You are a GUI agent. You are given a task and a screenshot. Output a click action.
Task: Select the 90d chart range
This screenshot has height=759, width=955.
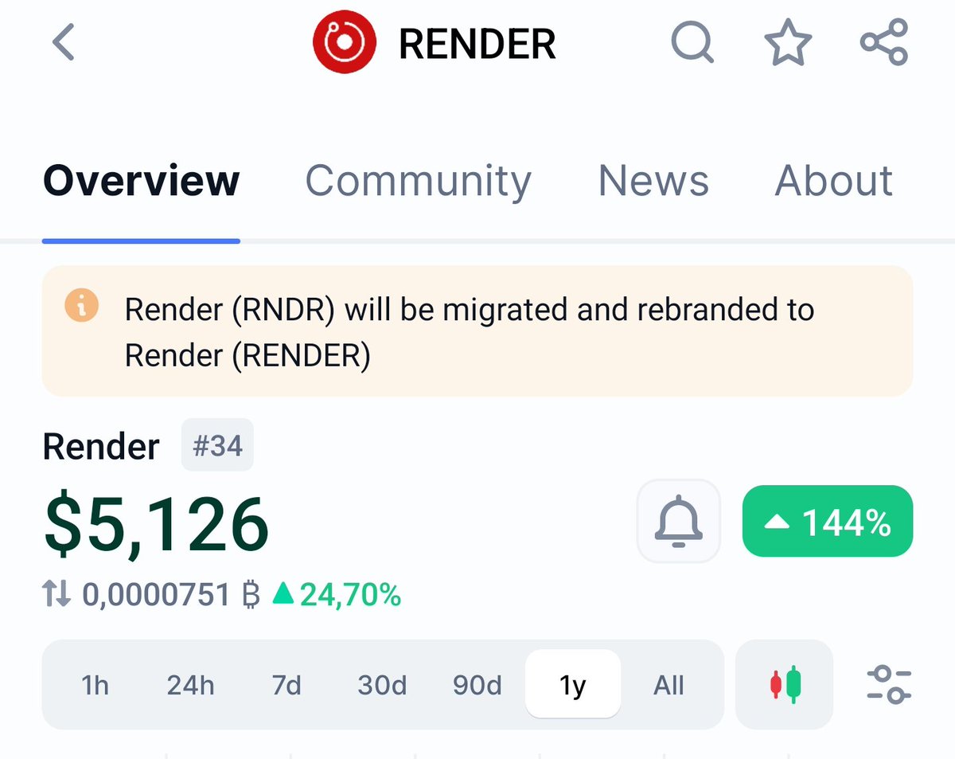coord(477,685)
